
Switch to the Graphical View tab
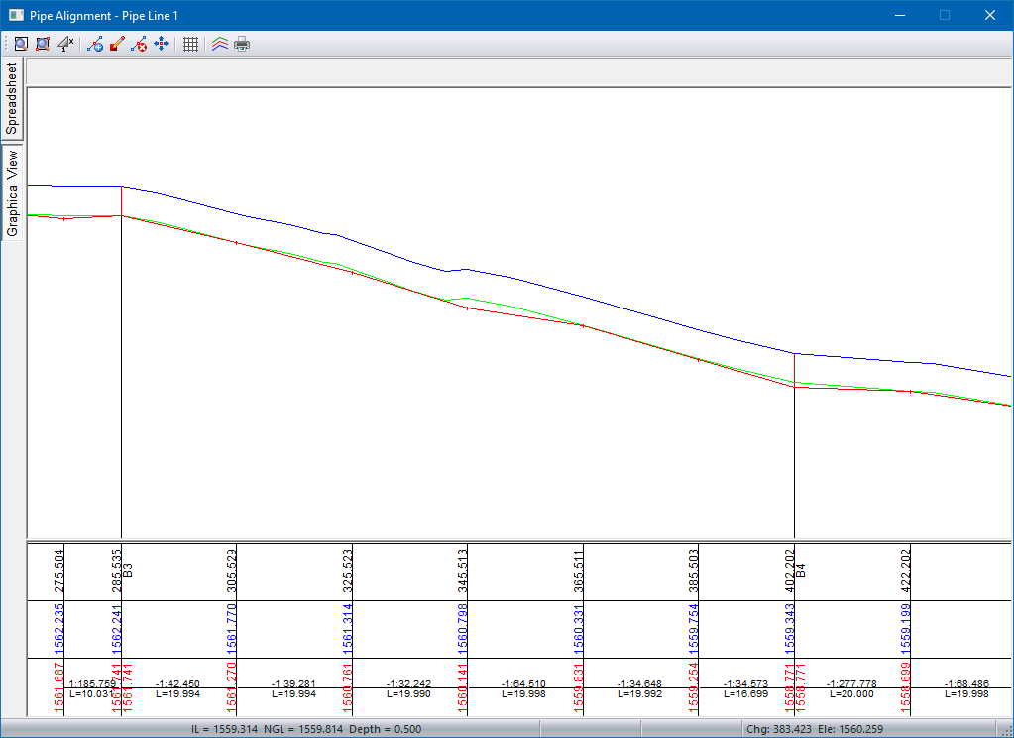[x=12, y=193]
